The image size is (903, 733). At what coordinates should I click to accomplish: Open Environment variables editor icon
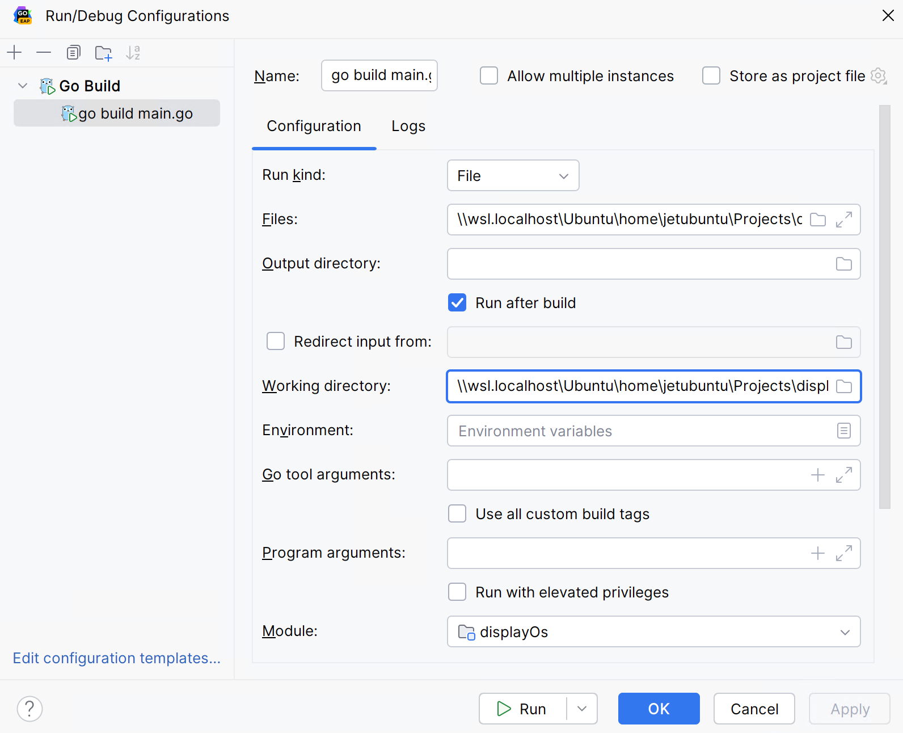[843, 431]
